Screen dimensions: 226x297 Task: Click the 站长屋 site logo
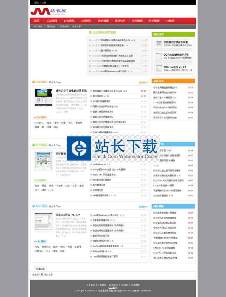pyautogui.click(x=48, y=11)
